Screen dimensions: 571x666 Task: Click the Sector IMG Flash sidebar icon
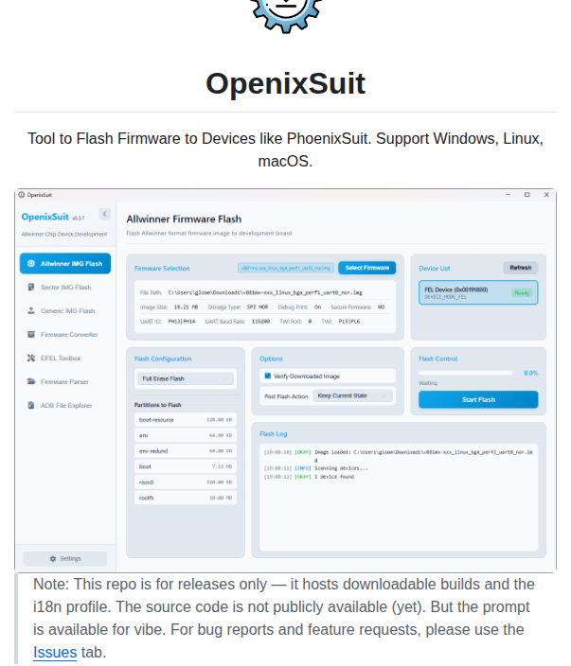coord(31,288)
